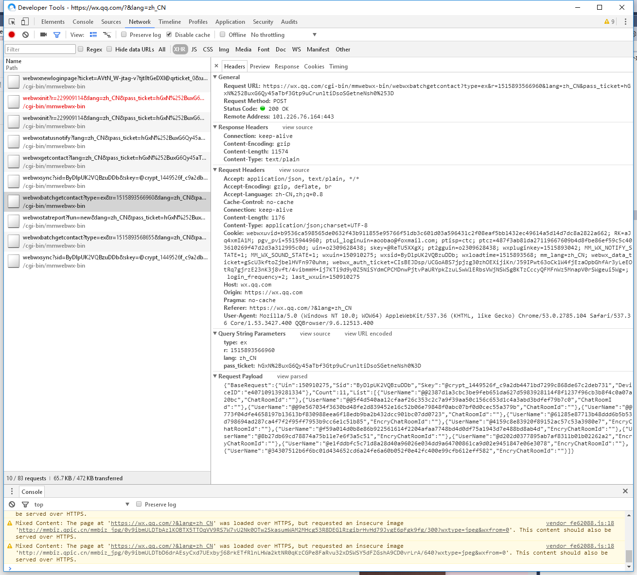Show the overview waterfall view icon
Screen dimensions: 637x575
coord(107,34)
